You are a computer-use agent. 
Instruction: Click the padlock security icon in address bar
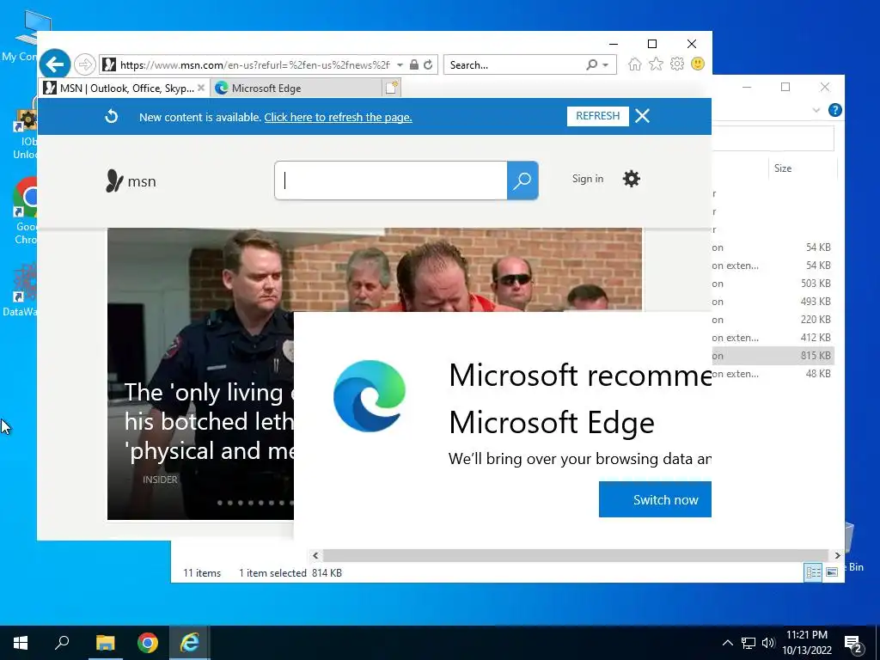(414, 64)
